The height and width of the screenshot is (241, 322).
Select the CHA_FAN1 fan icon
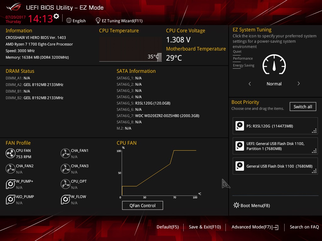pos(65,153)
